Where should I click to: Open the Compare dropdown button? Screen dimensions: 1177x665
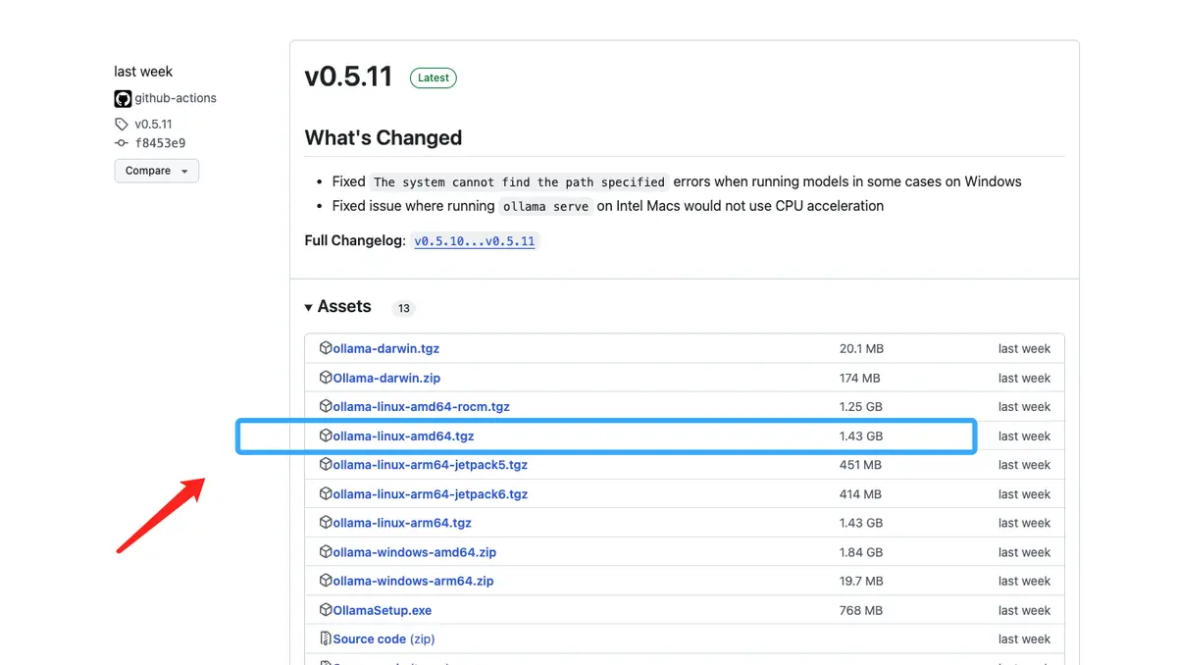157,171
